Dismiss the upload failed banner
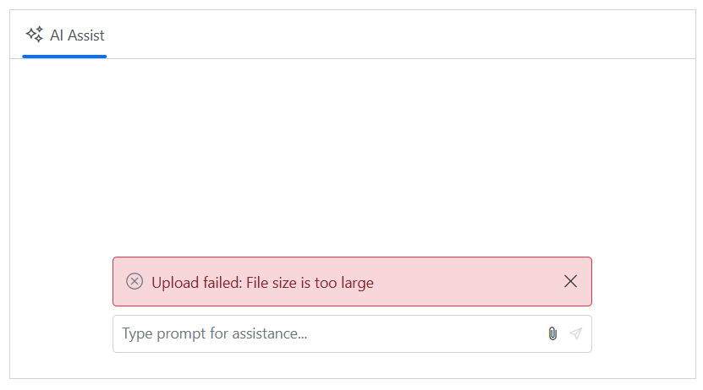The image size is (703, 390). (x=570, y=281)
